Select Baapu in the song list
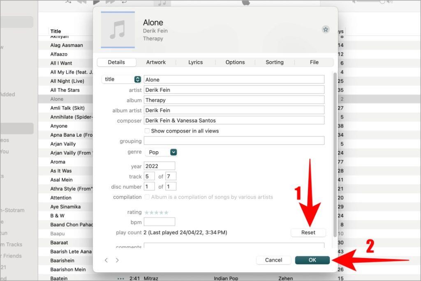The height and width of the screenshot is (281, 421). [x=58, y=233]
